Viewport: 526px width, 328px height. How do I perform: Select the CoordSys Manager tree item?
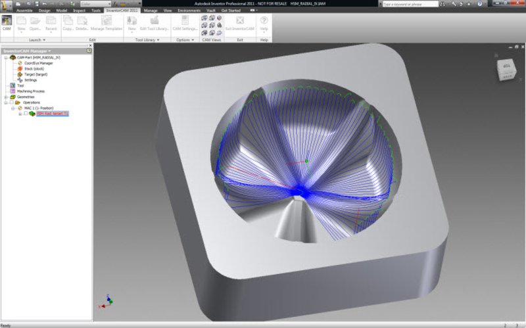tap(38, 63)
